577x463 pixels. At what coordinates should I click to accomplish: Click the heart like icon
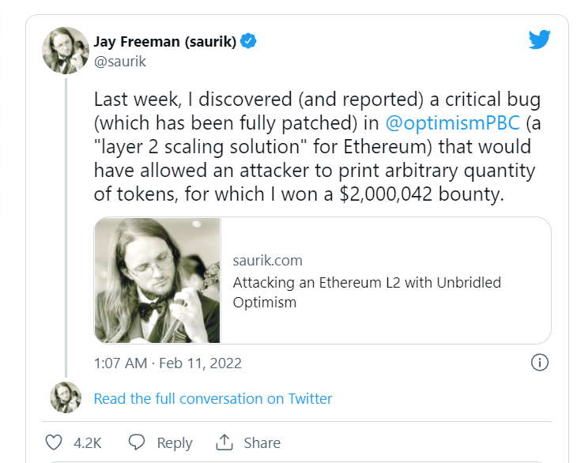54,442
